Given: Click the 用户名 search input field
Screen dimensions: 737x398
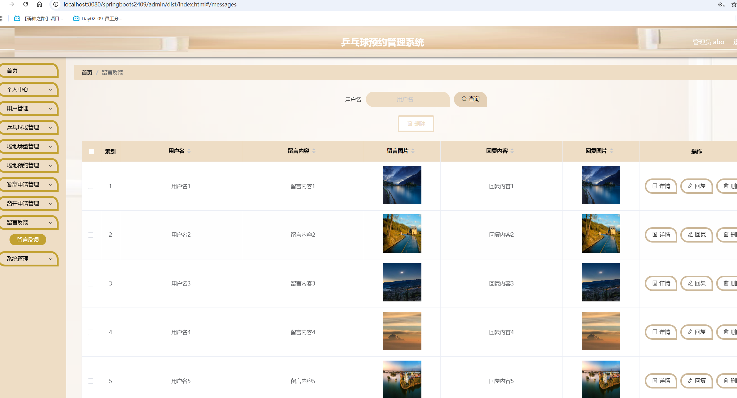Looking at the screenshot, I should coord(408,99).
